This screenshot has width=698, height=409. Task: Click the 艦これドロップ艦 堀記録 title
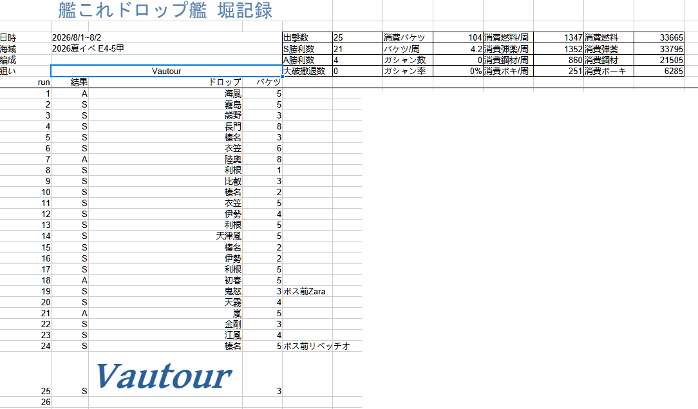[x=165, y=10]
